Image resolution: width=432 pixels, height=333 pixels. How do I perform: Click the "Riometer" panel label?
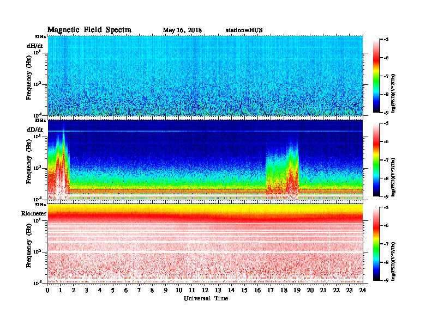[x=34, y=213]
